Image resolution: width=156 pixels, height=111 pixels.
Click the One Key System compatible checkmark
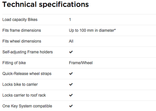(x=71, y=106)
